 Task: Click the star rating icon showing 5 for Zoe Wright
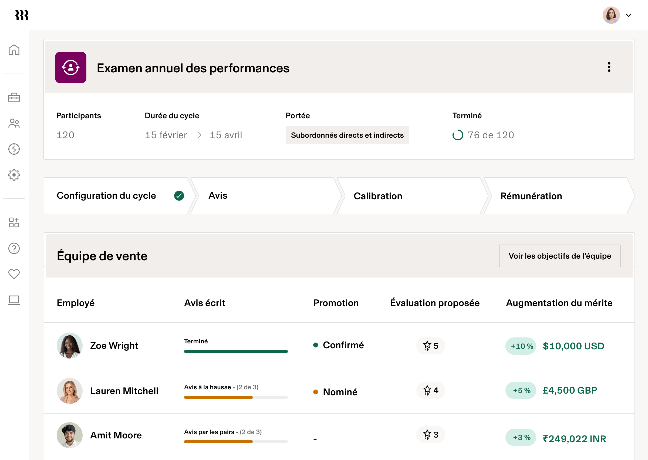(x=430, y=346)
